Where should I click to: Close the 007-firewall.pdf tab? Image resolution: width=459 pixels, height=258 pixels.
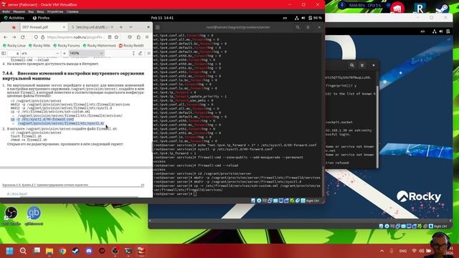pyautogui.click(x=64, y=27)
